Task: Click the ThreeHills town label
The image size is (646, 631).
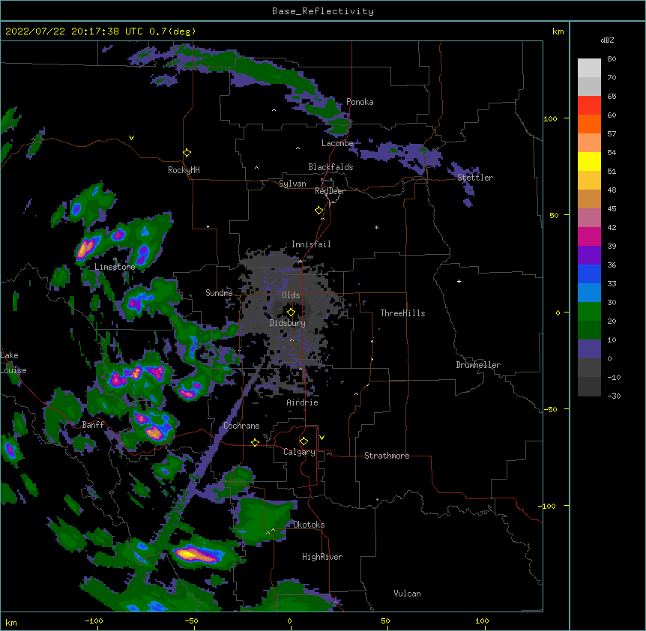Action: [x=402, y=313]
